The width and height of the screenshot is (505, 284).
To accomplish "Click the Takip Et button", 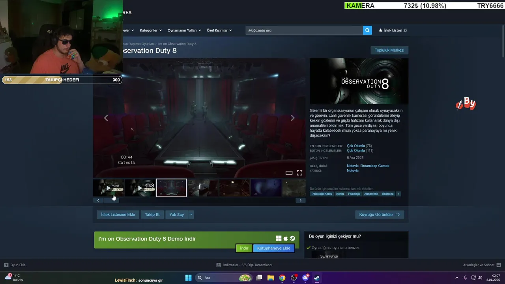I will [x=152, y=215].
